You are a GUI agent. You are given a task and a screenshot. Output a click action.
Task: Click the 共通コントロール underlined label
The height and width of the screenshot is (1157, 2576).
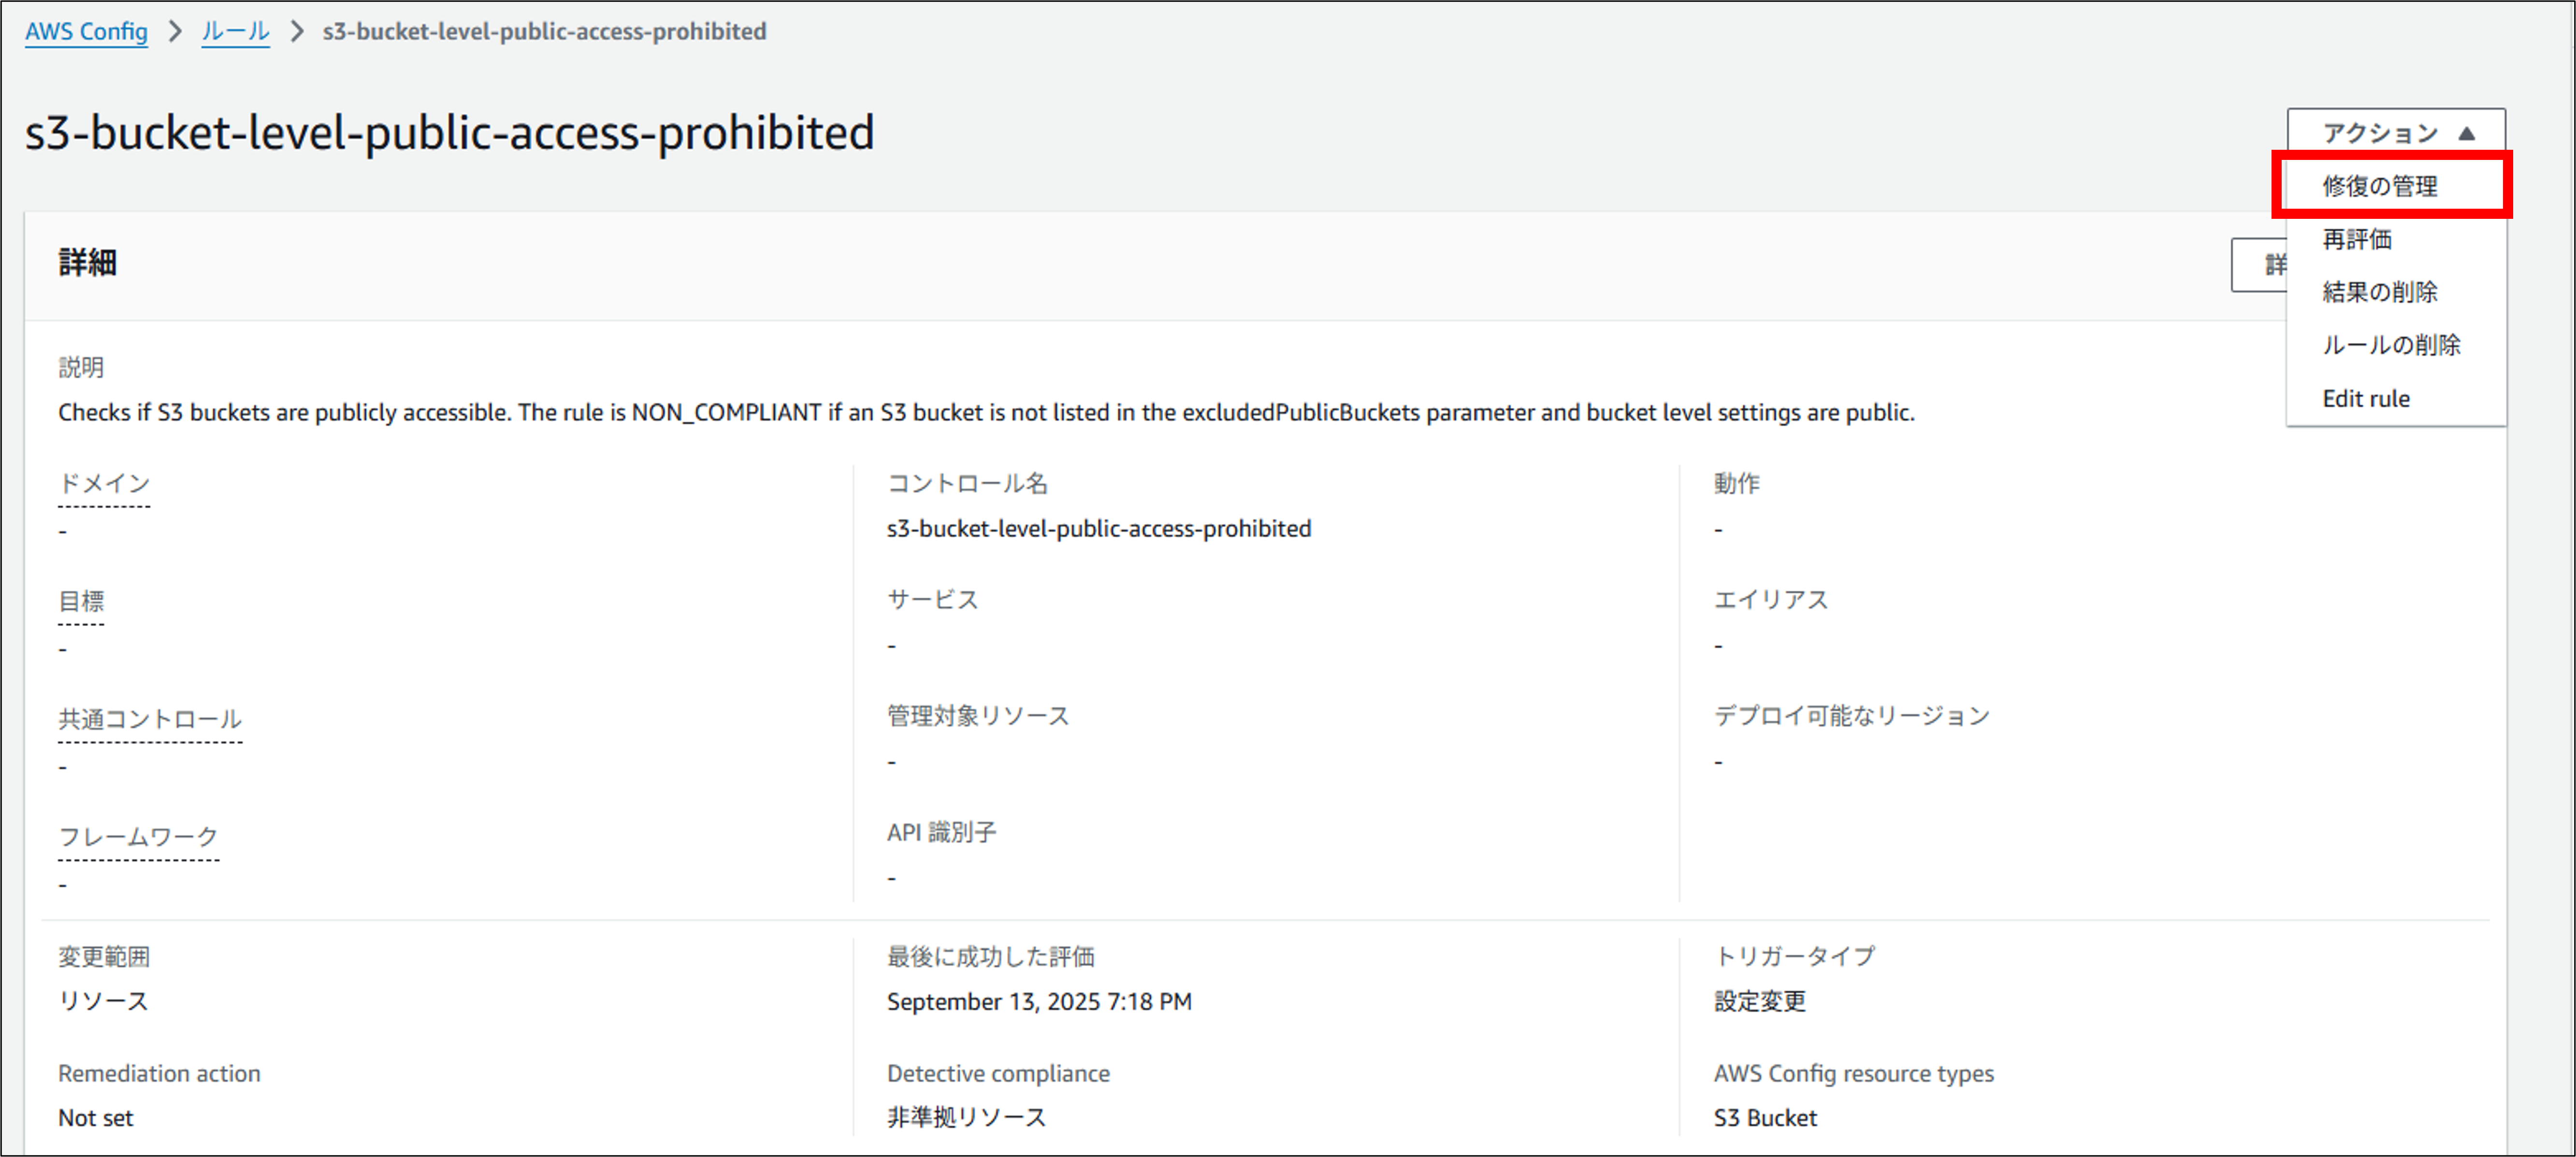pyautogui.click(x=150, y=719)
